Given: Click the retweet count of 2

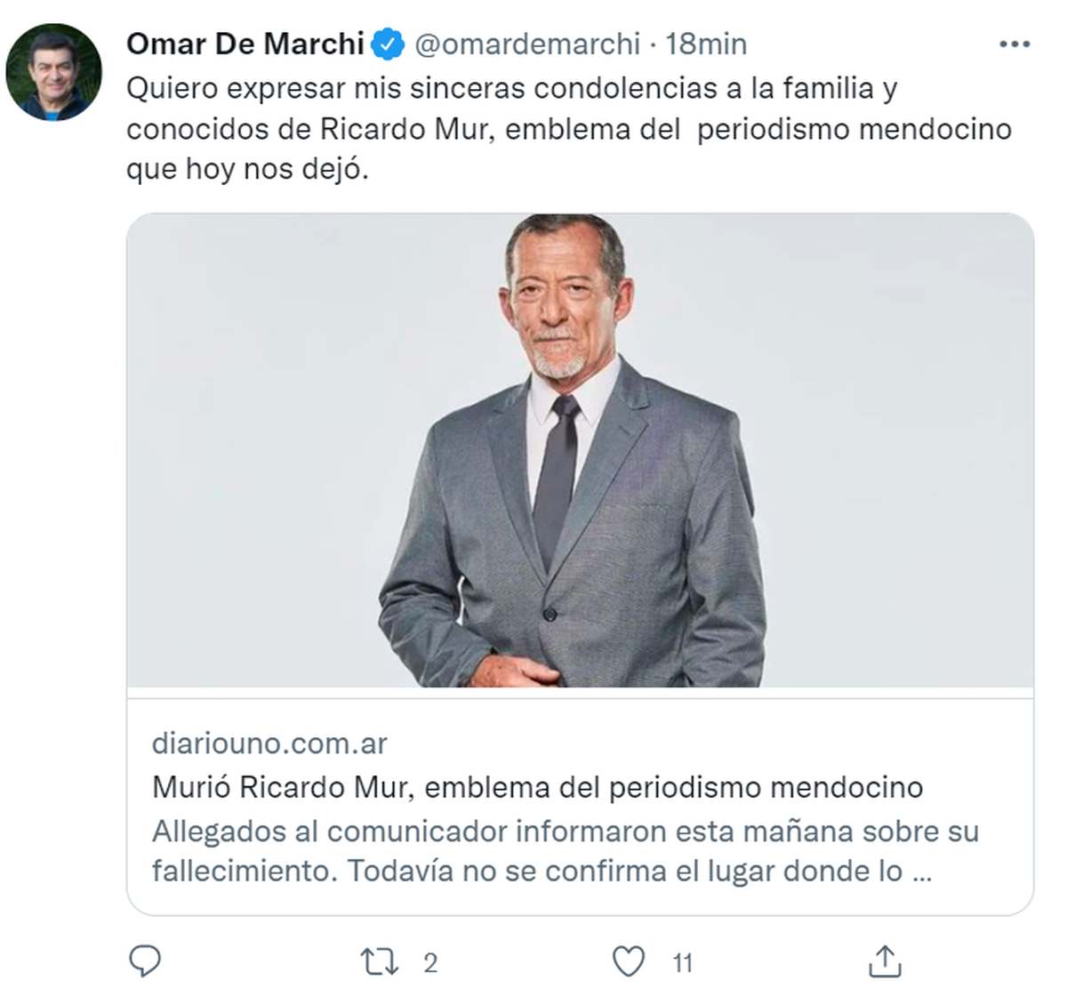Looking at the screenshot, I should 430,963.
